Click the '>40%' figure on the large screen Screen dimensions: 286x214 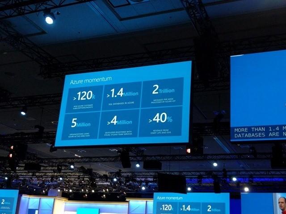pos(160,118)
